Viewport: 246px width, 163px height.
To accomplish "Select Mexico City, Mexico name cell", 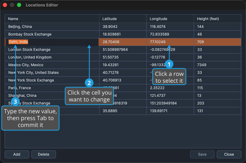I will (x=52, y=65).
